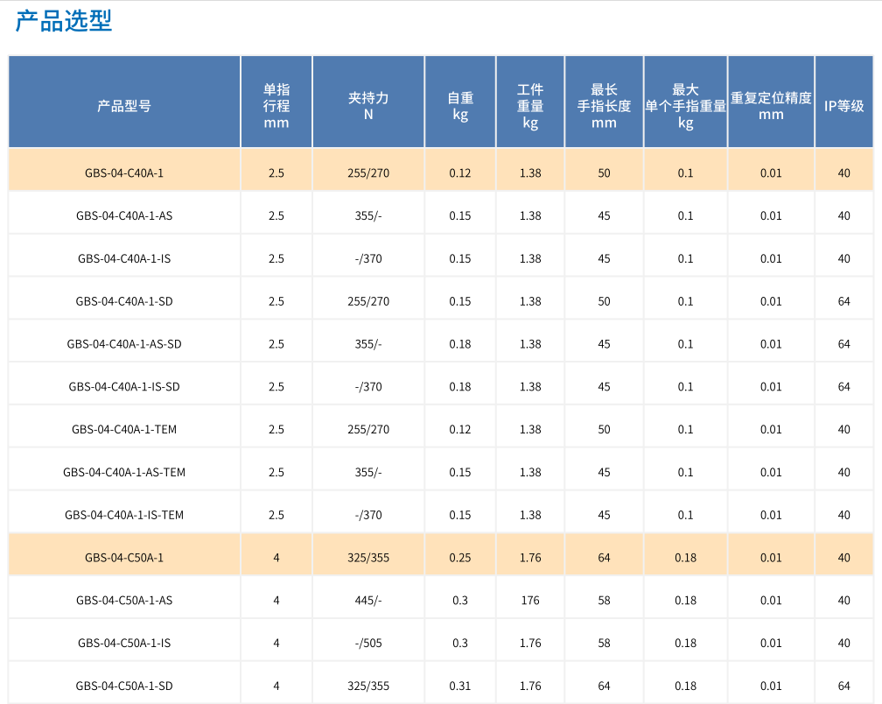Click the 最长手指长度 column header
This screenshot has height=704, width=882.
pos(604,106)
